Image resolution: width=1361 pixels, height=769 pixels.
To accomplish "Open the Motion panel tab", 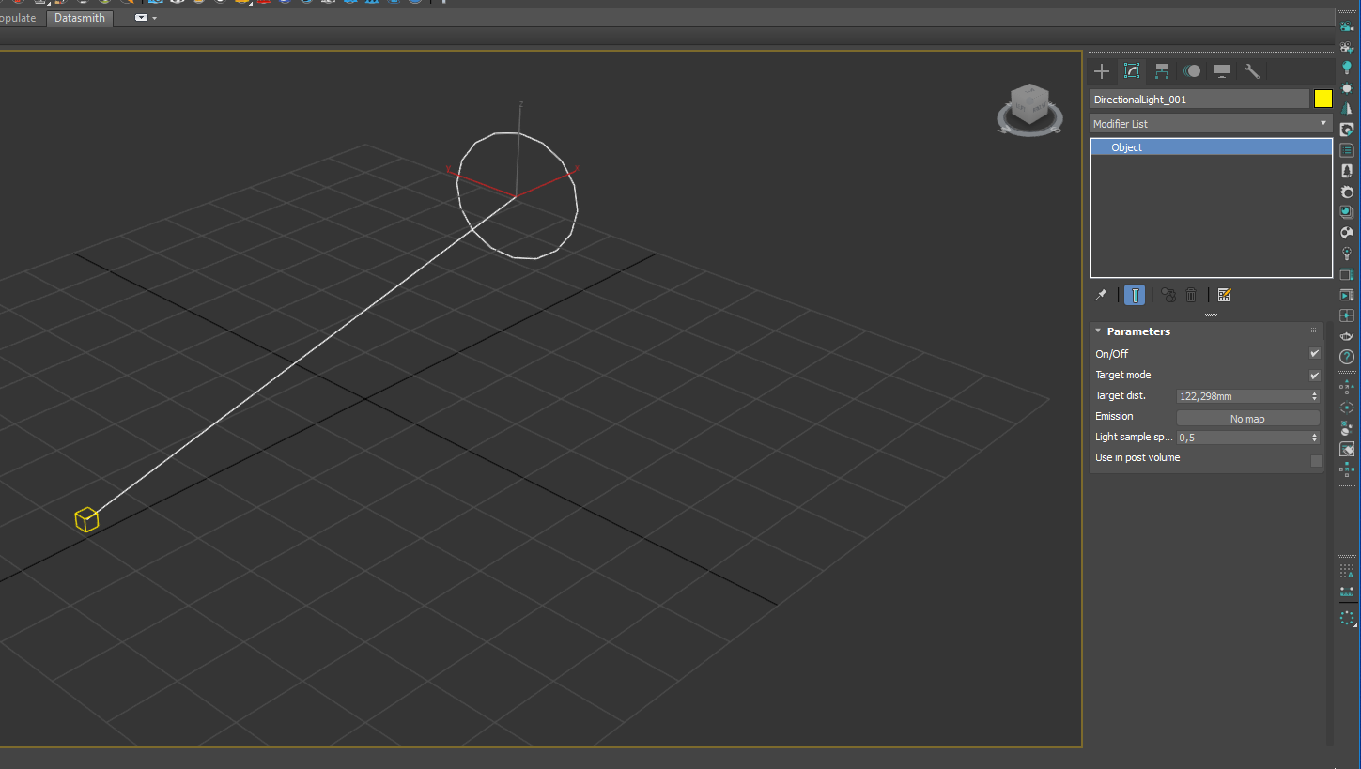I will [1192, 71].
